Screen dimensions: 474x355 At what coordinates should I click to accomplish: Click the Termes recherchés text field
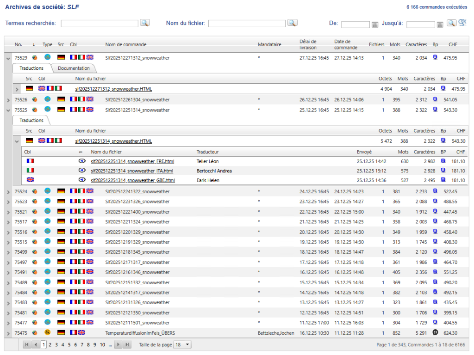click(x=100, y=24)
